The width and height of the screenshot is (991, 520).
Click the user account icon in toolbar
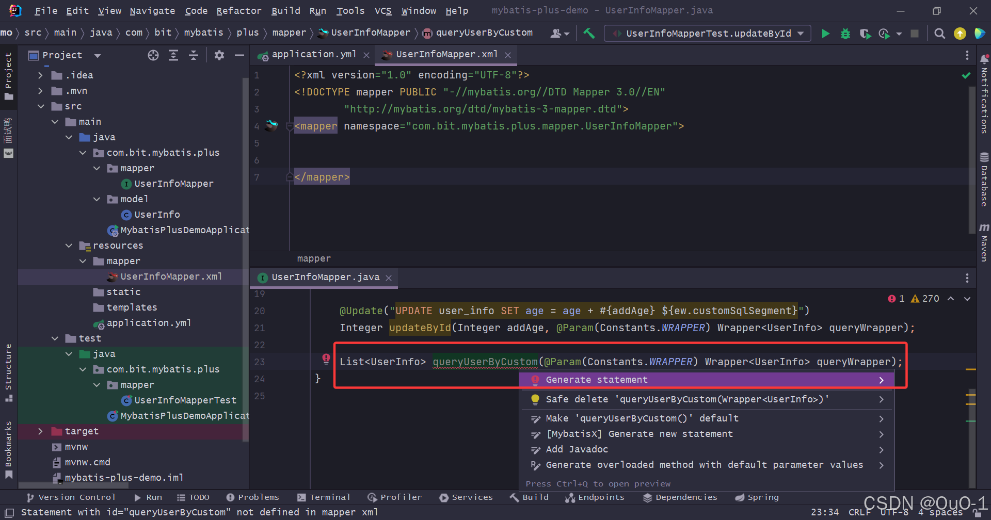(559, 34)
